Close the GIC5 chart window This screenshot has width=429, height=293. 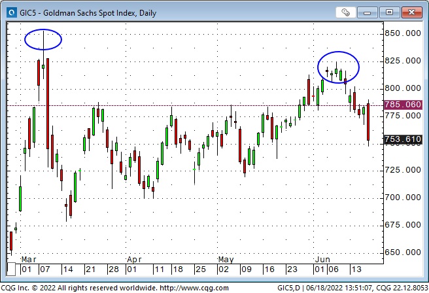point(412,12)
